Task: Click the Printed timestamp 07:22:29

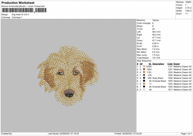Action: [137, 134]
